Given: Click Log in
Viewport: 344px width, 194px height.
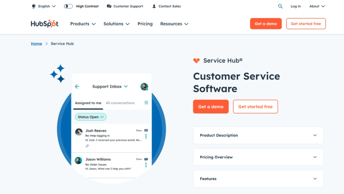Looking at the screenshot, I should (296, 6).
